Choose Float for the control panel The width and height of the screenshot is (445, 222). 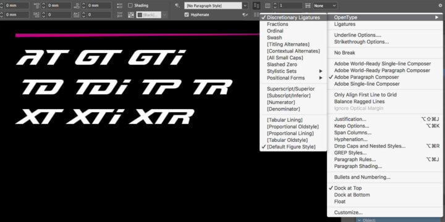click(x=385, y=202)
